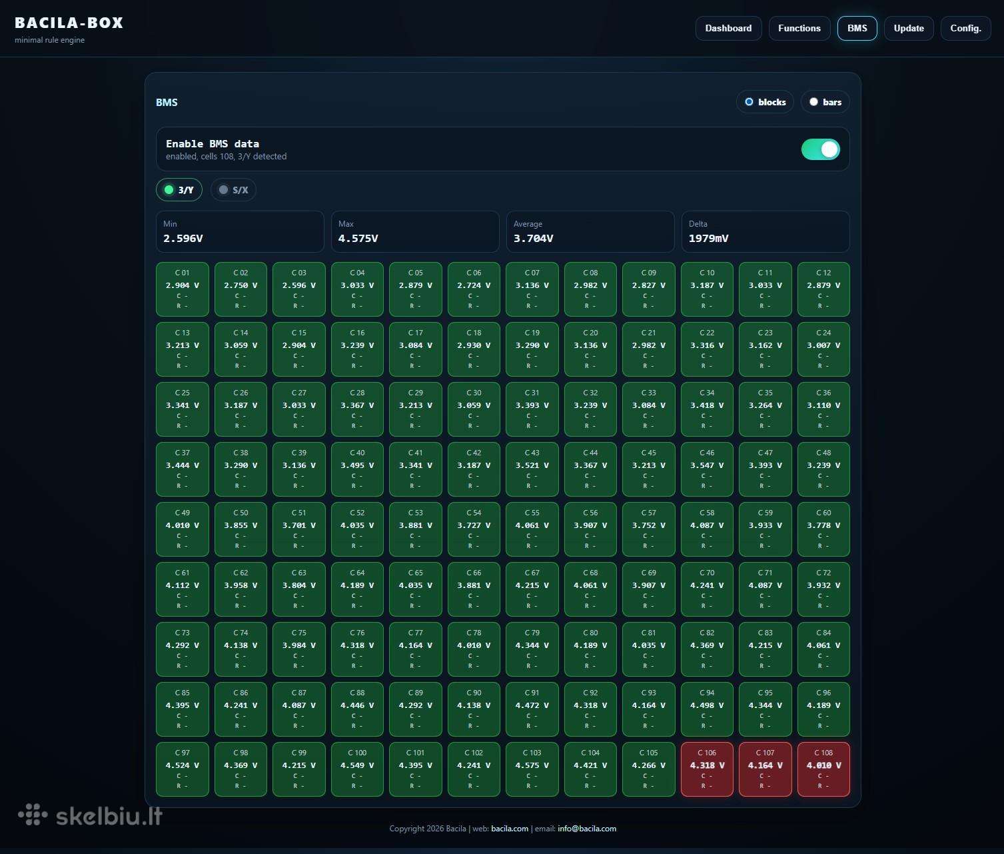The width and height of the screenshot is (1004, 854).
Task: Select cell block C 64
Action: click(357, 589)
